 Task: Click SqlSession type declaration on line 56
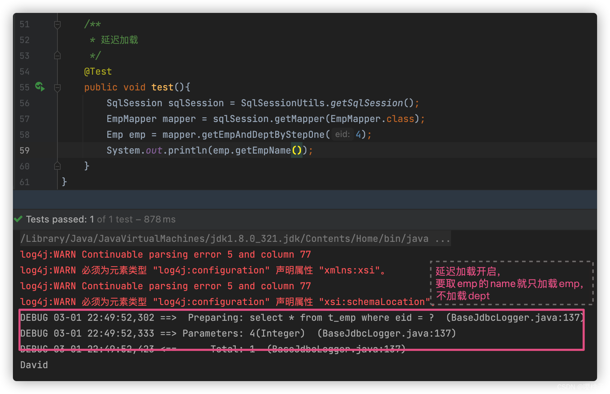coord(134,103)
